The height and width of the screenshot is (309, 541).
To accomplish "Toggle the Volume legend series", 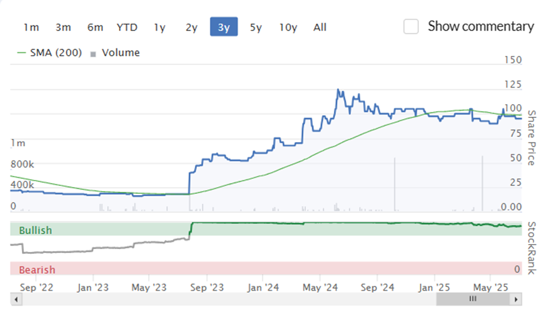I will [115, 53].
